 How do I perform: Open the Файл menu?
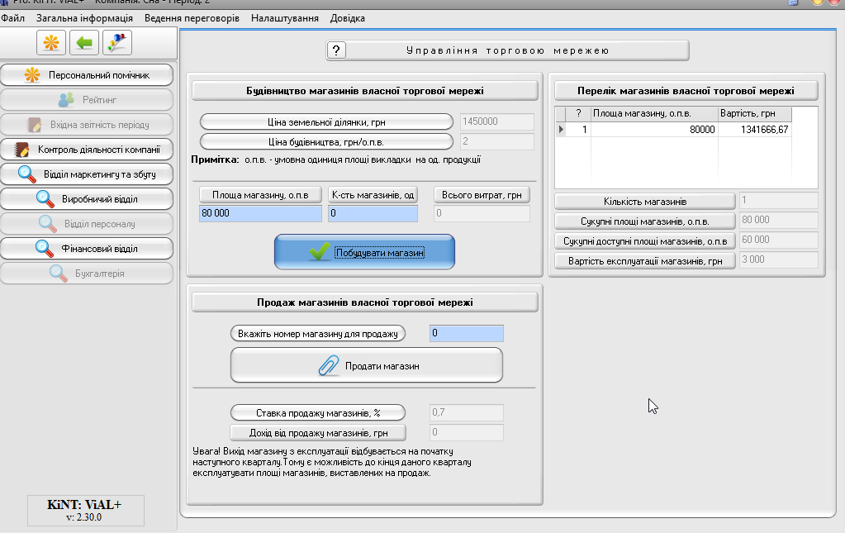point(13,18)
